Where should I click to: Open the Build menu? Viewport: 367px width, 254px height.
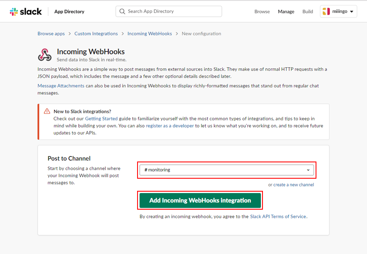click(x=308, y=11)
